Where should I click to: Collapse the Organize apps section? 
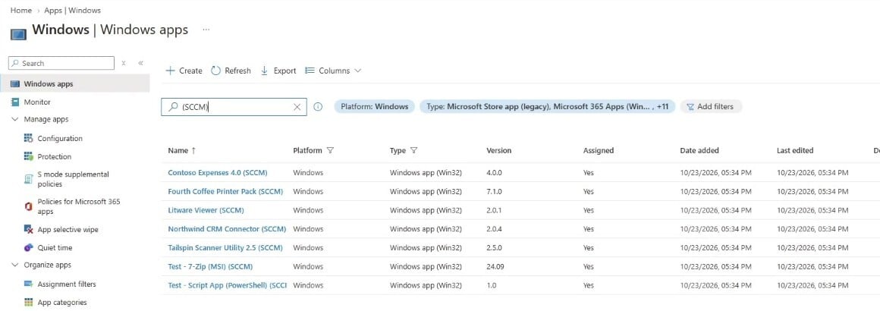(14, 265)
